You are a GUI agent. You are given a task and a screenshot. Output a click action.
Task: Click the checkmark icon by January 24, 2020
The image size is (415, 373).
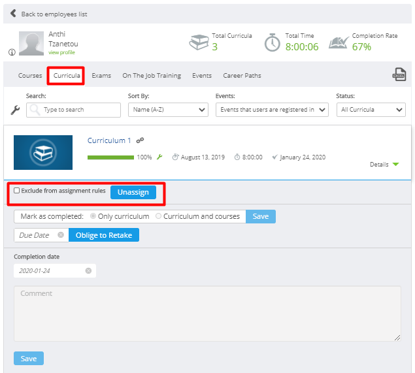274,157
